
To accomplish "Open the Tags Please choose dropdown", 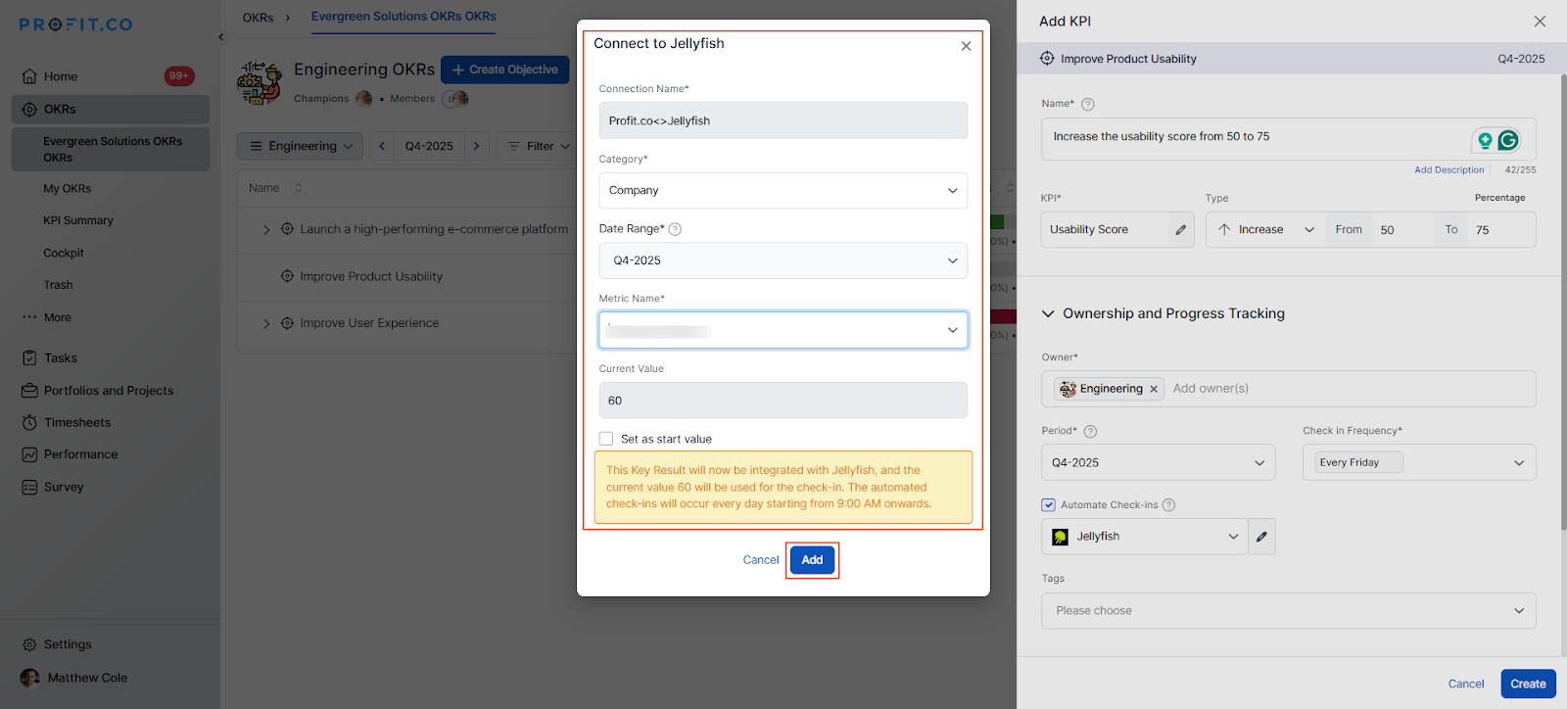I will click(x=1288, y=611).
